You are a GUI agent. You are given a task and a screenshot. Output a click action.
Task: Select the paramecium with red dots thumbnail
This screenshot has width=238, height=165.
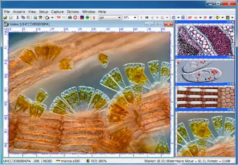click(x=205, y=71)
